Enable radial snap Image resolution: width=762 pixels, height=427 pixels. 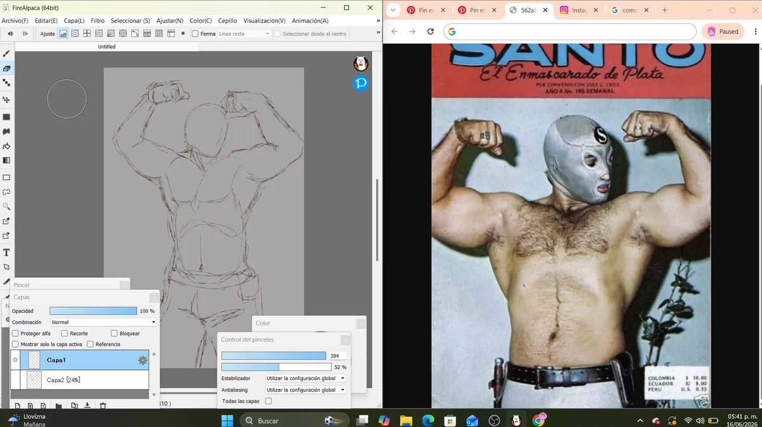111,34
